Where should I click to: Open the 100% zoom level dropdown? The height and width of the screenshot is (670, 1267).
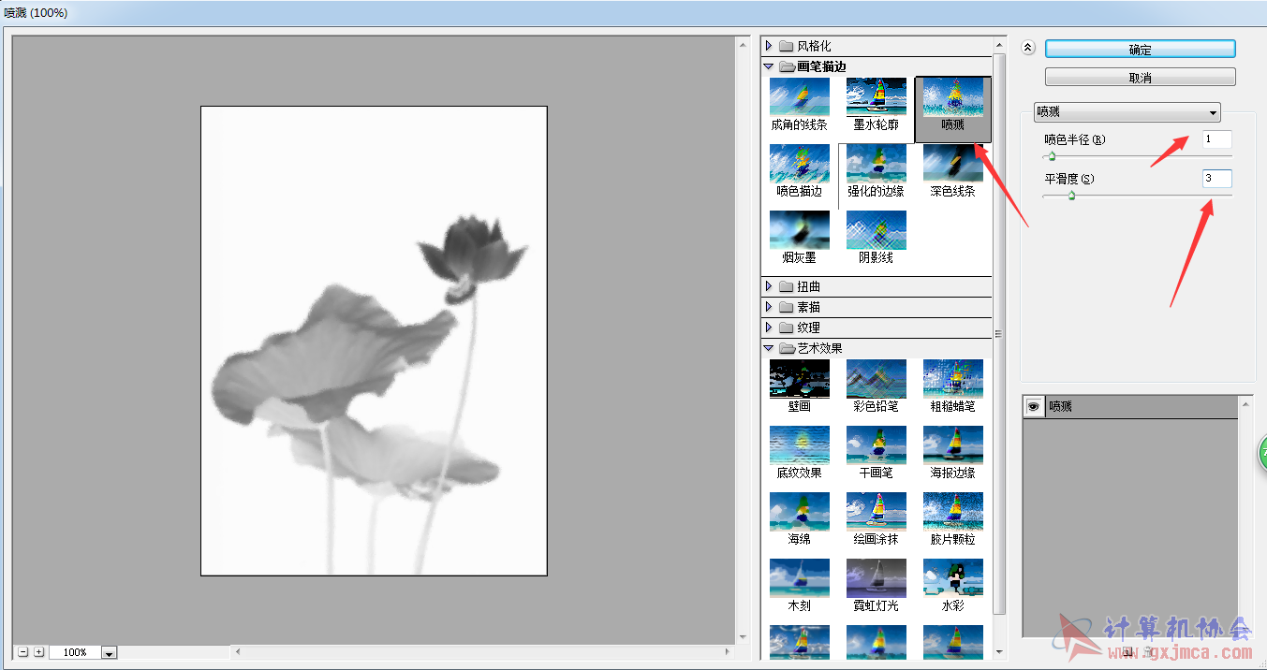coord(109,653)
